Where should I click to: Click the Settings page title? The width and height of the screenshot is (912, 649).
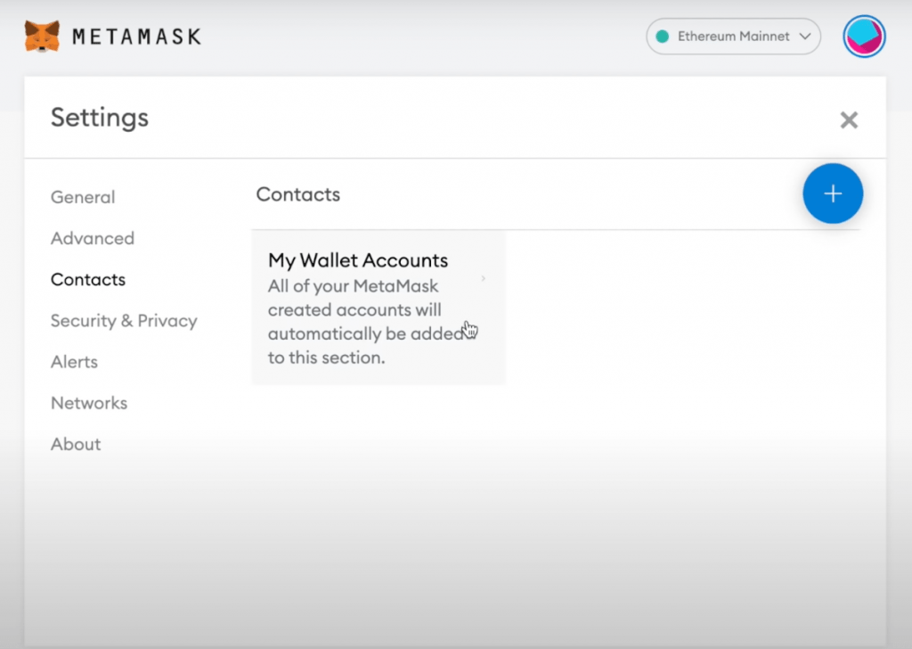pyautogui.click(x=100, y=118)
